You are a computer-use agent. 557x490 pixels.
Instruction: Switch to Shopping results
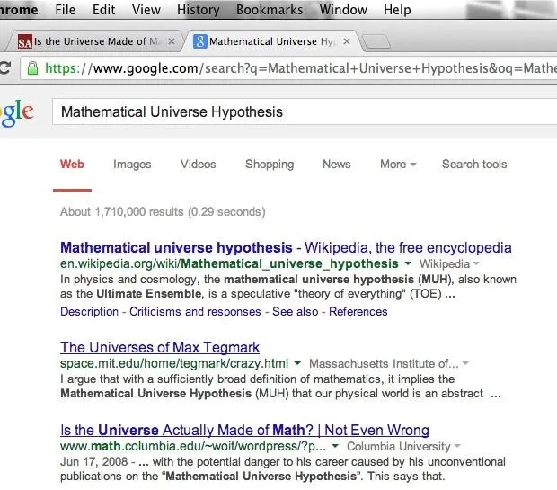[270, 165]
